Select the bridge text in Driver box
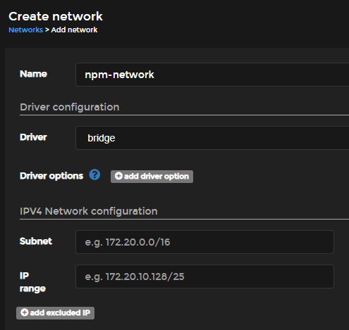 [102, 138]
